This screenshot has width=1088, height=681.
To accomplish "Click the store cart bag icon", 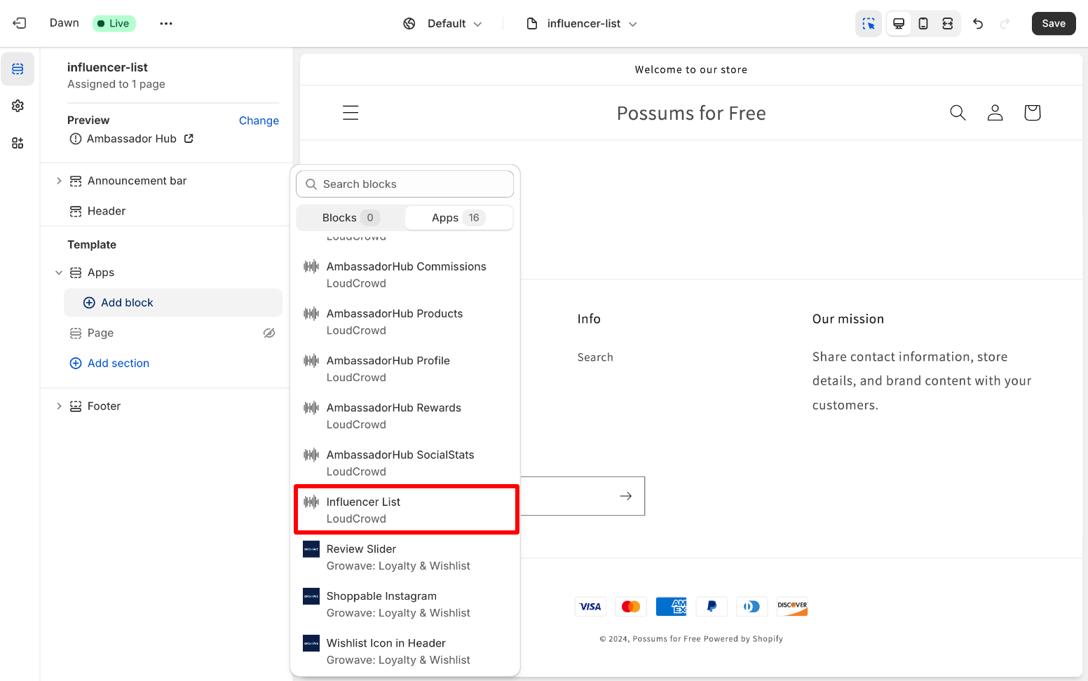I will (1032, 113).
